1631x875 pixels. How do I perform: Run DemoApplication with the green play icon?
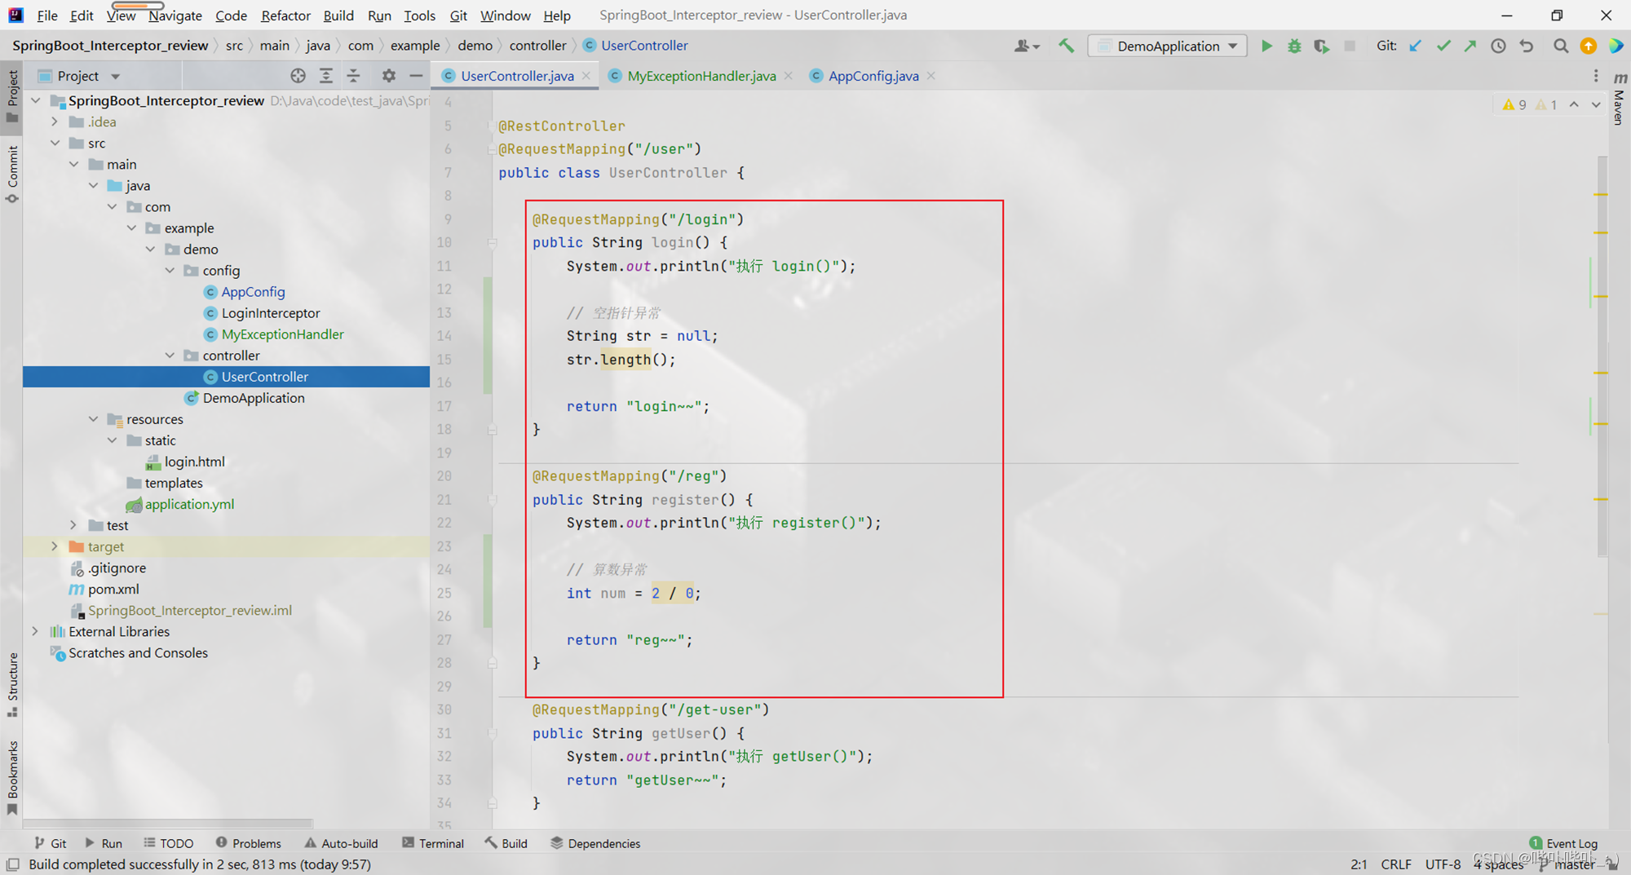pyautogui.click(x=1266, y=46)
